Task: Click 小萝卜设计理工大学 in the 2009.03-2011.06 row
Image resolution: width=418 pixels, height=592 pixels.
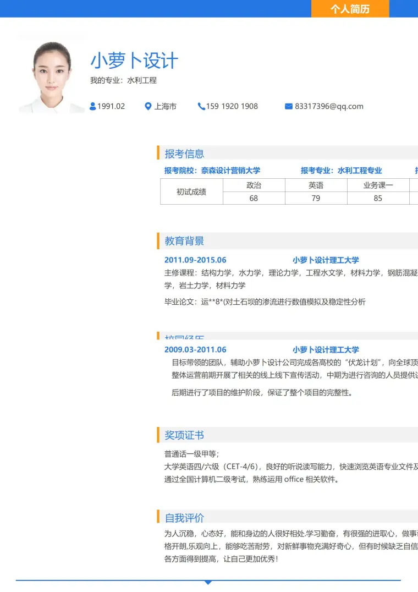Action: click(326, 349)
